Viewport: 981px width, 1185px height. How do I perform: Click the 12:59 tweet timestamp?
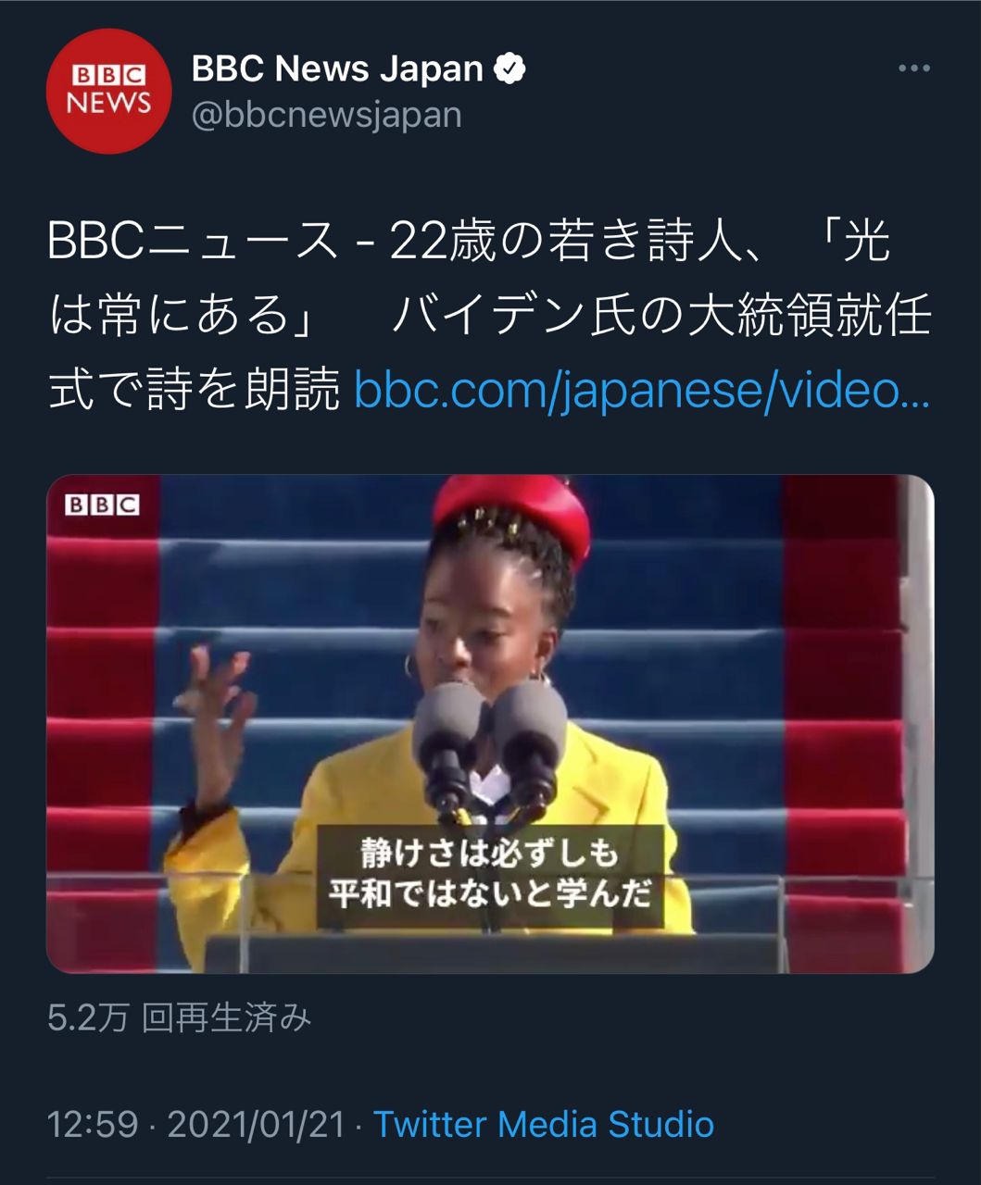tap(92, 1124)
